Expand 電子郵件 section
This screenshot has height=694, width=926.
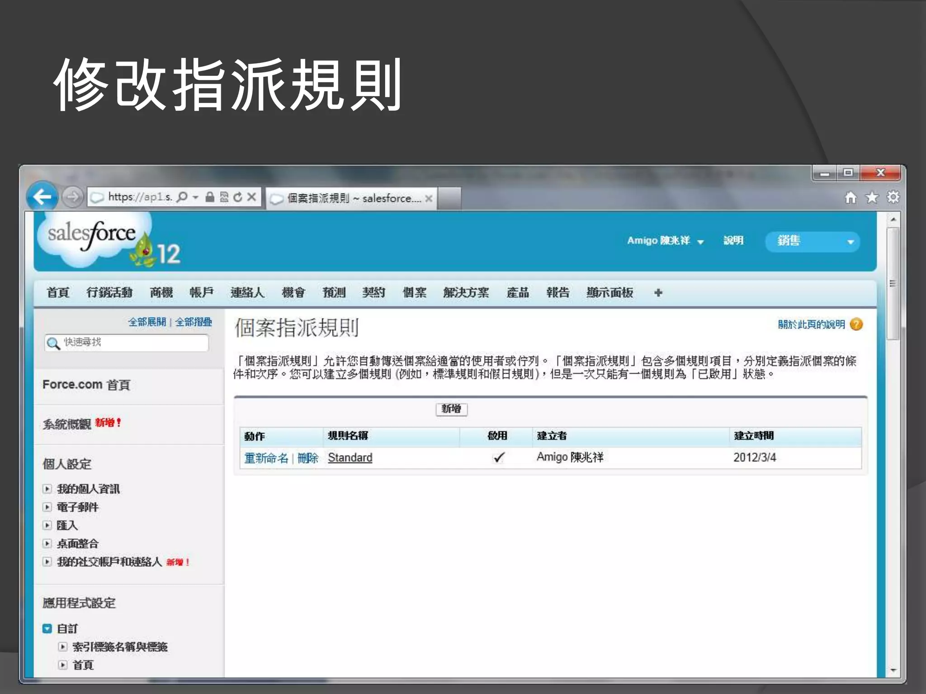click(47, 507)
